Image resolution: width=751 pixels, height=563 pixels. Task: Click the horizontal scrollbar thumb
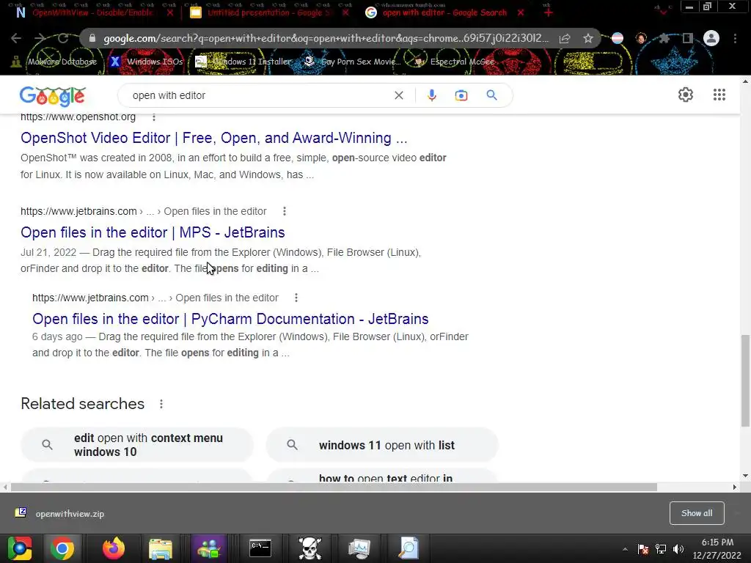334,487
